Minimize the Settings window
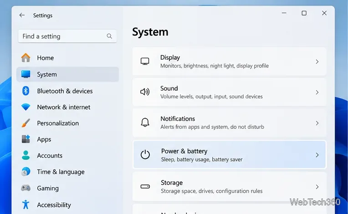This screenshot has width=348, height=214. (x=284, y=13)
